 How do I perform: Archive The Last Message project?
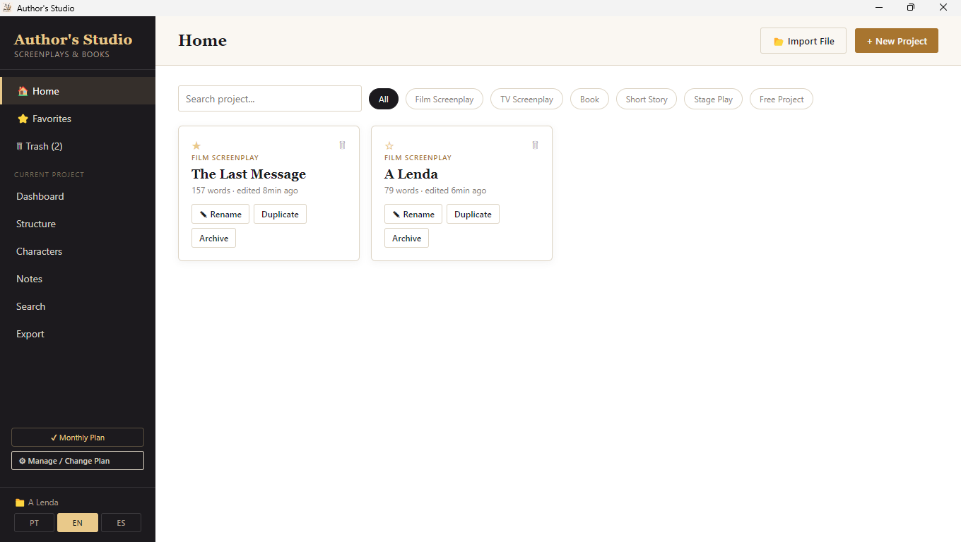click(213, 238)
